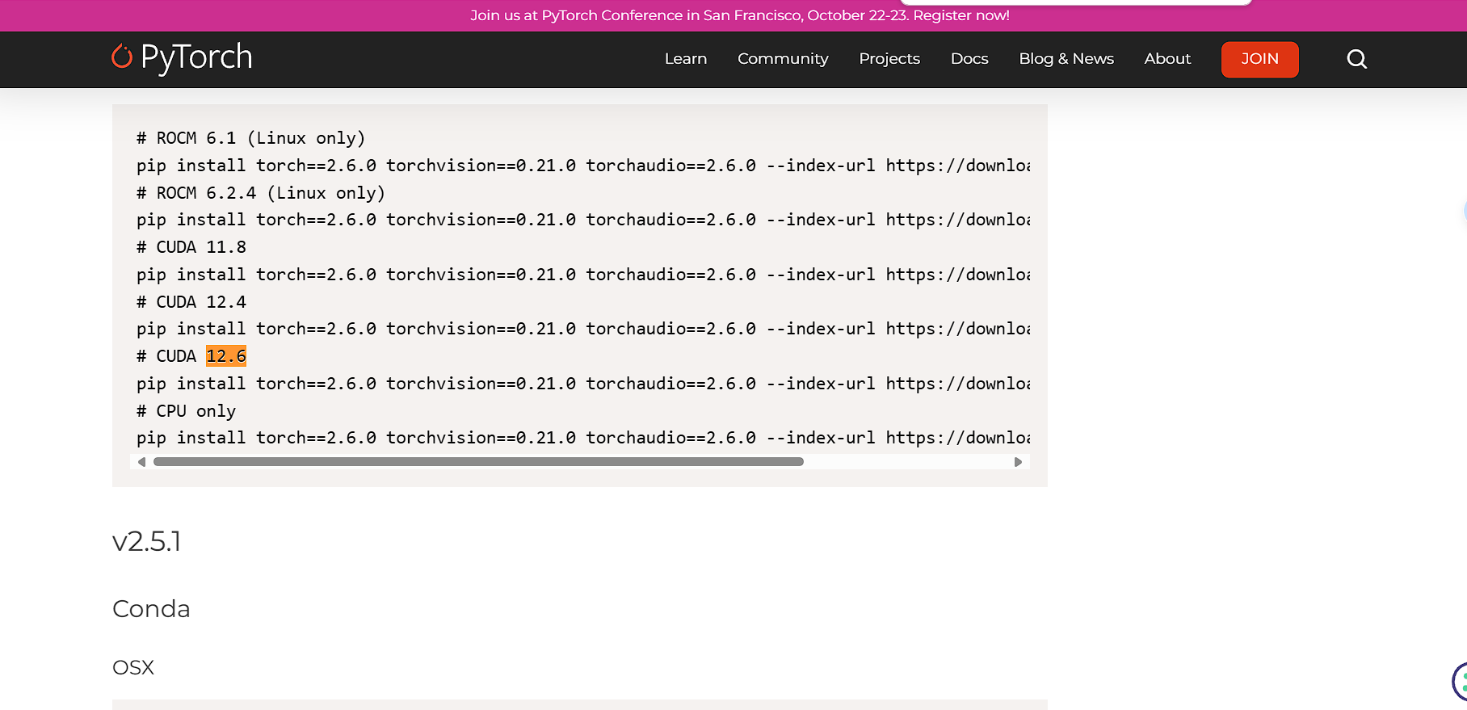Click the pip install line under CPU only
1467x710 pixels.
(x=583, y=438)
